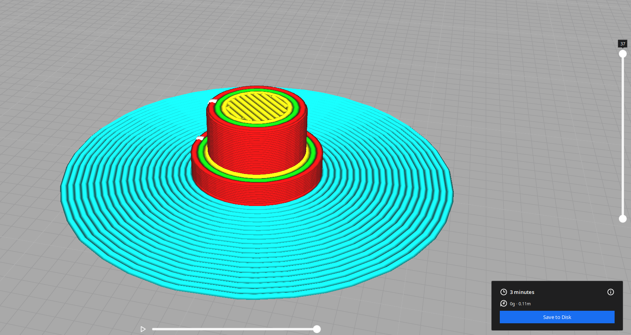Grab the upper layer slider handle

(623, 54)
